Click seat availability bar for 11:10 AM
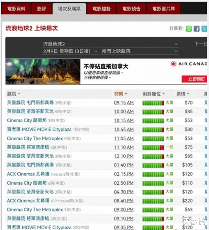 (153, 148)
